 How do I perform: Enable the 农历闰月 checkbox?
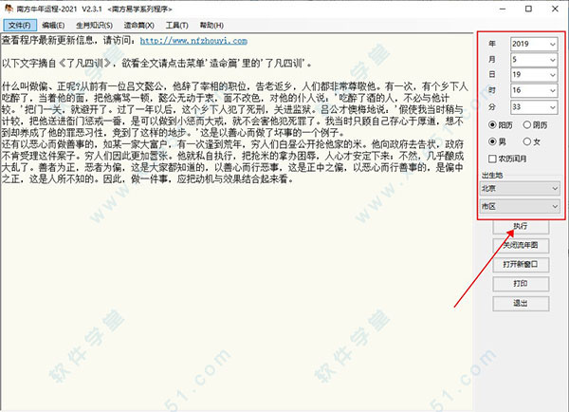pyautogui.click(x=489, y=159)
